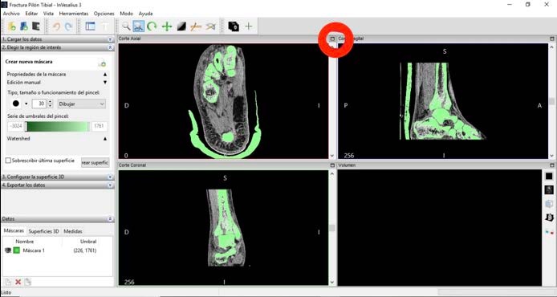Delete selected mask with red X

click(x=18, y=282)
